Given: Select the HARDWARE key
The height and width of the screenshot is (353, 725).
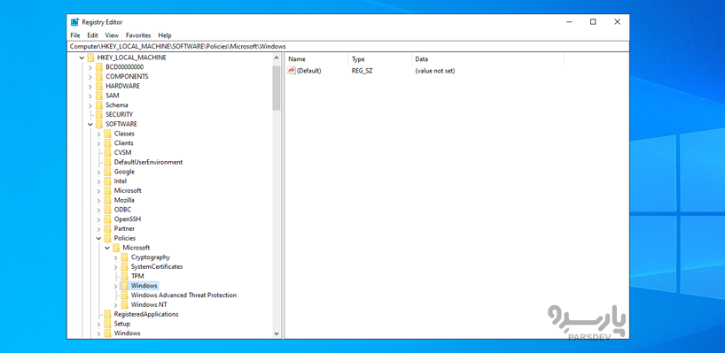Looking at the screenshot, I should coord(122,87).
